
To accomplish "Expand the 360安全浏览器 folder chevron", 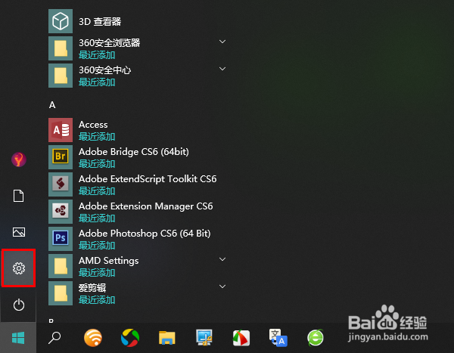I will coord(222,42).
